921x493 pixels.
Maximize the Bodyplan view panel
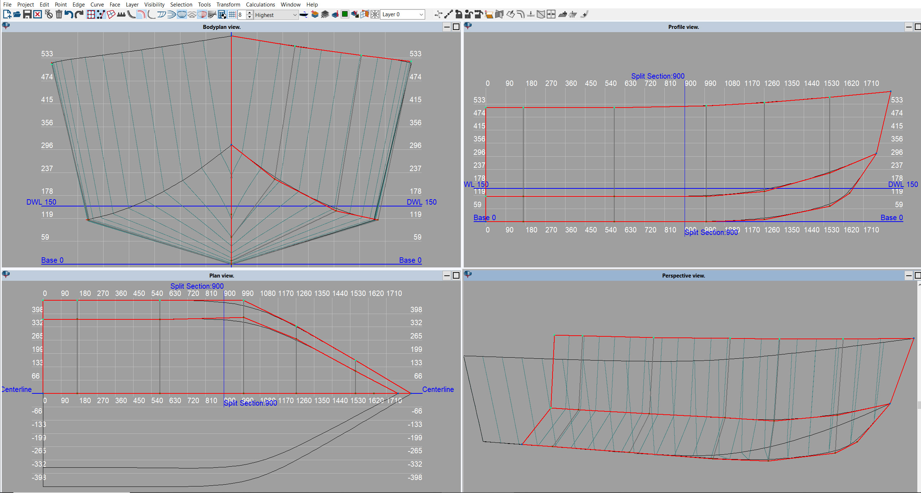pyautogui.click(x=456, y=27)
